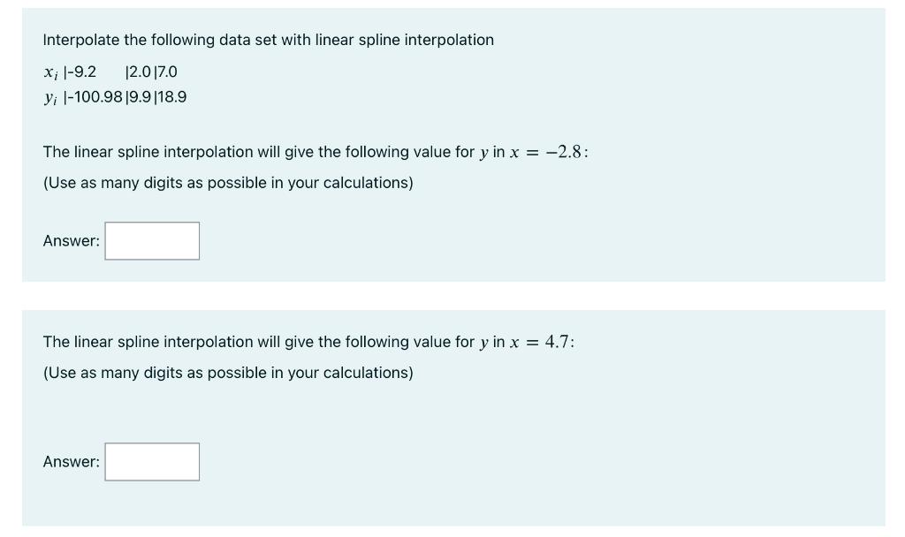The height and width of the screenshot is (537, 905).
Task: Select the second digits hint text
Action: [x=227, y=373]
